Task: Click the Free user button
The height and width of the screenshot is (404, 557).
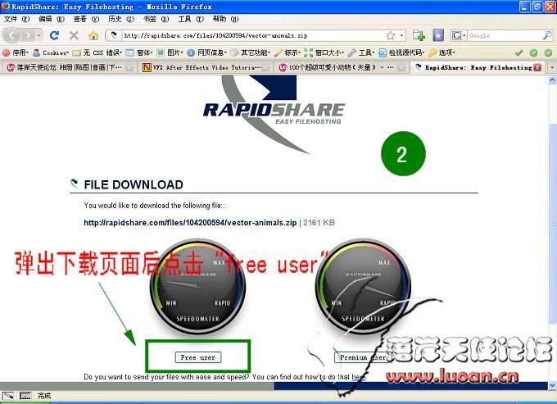Action: tap(198, 357)
